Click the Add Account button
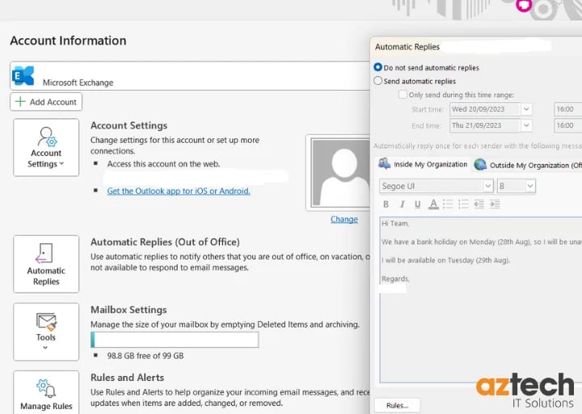This screenshot has width=582, height=414. point(46,102)
